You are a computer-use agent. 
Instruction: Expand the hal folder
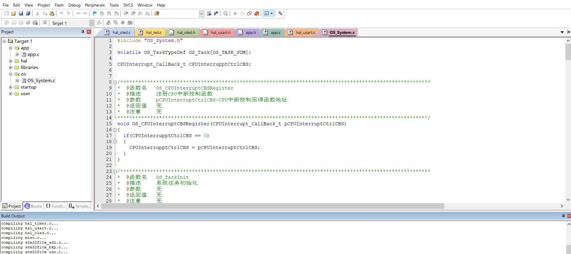(11, 61)
